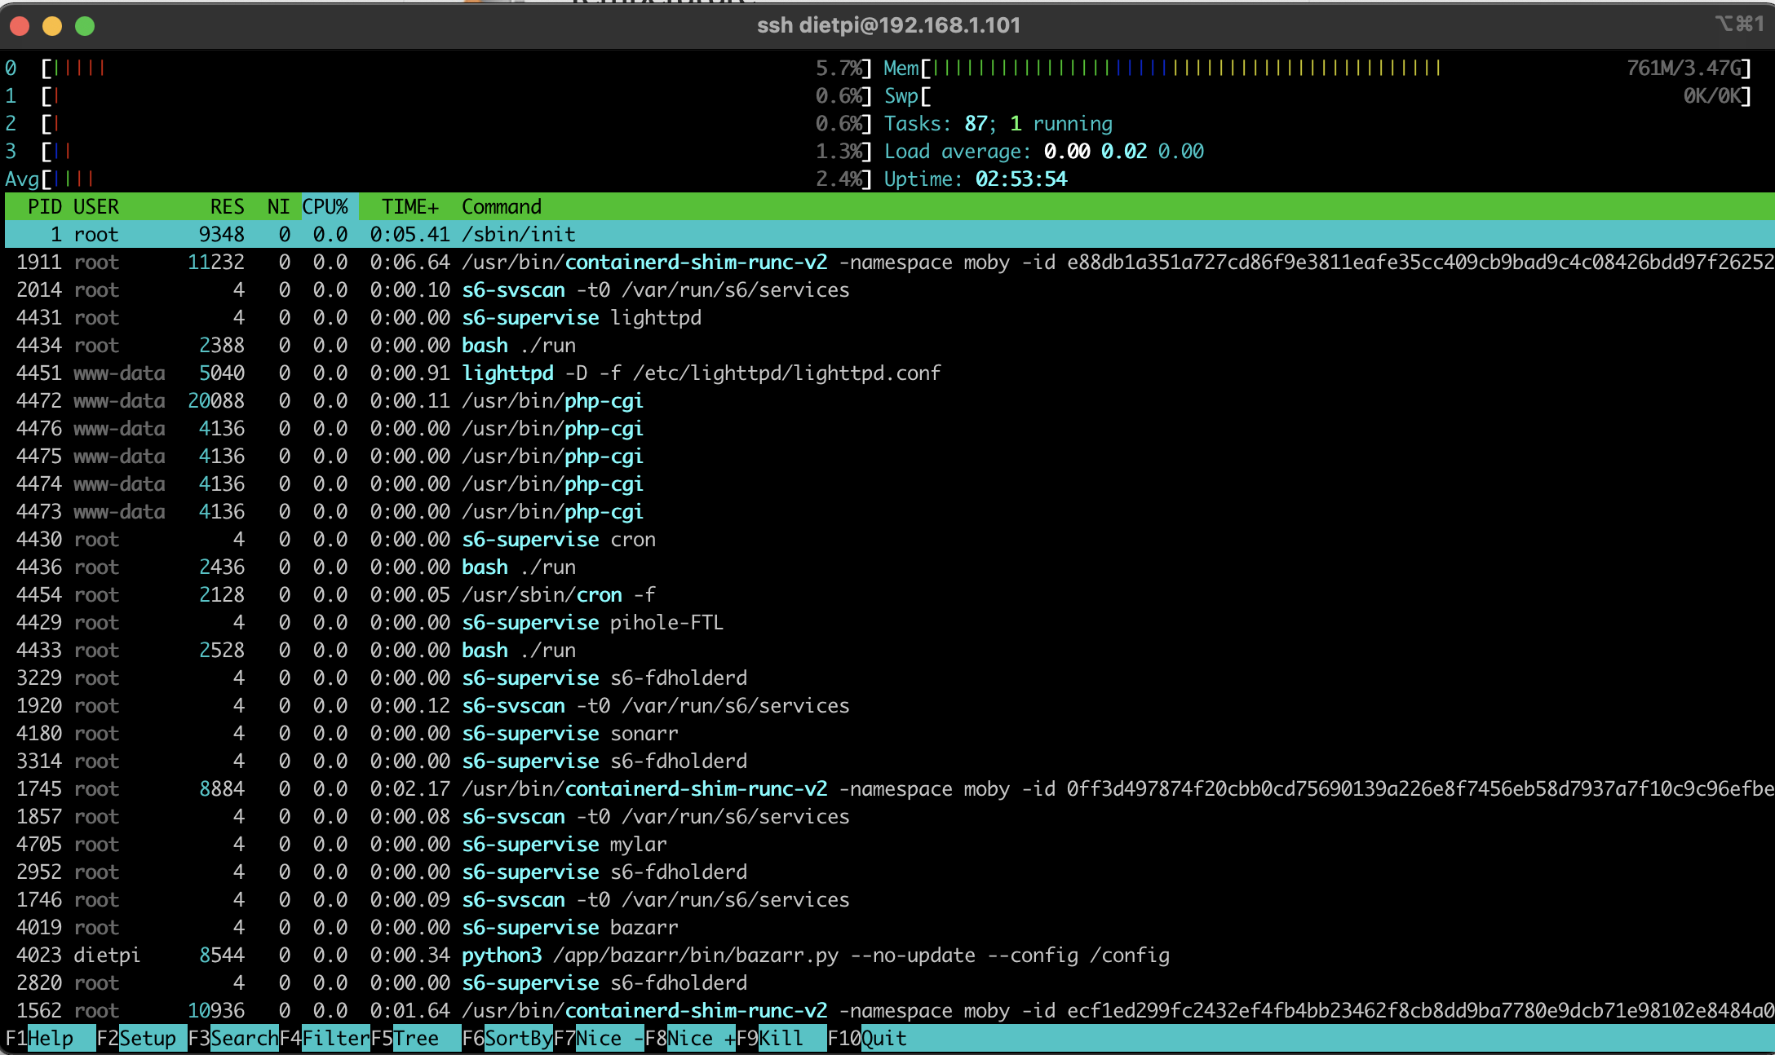Select s6-fdholderd row PID 2952
1775x1055 pixels.
point(889,872)
